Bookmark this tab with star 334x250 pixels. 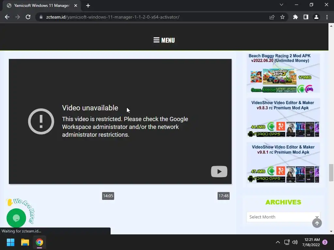click(x=282, y=17)
